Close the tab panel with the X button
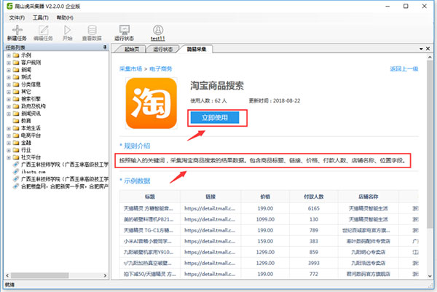The width and height of the screenshot is (437, 292). [428, 49]
